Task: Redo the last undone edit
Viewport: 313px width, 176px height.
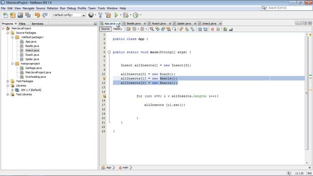Action: click(x=45, y=15)
